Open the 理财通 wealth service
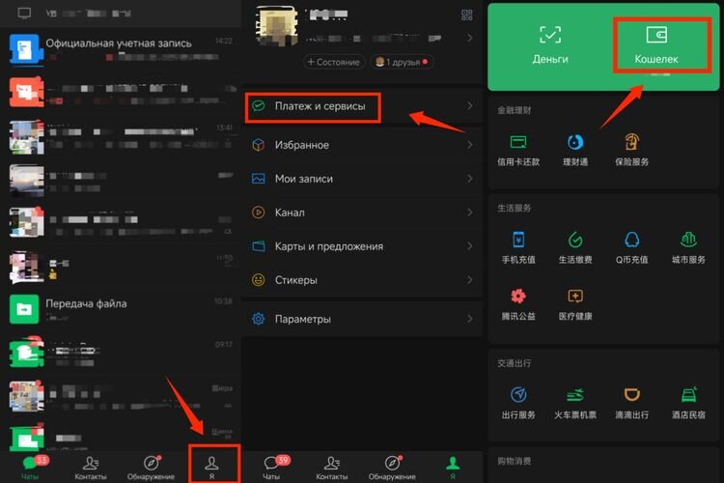Viewport: 724px width, 483px height. (x=575, y=150)
